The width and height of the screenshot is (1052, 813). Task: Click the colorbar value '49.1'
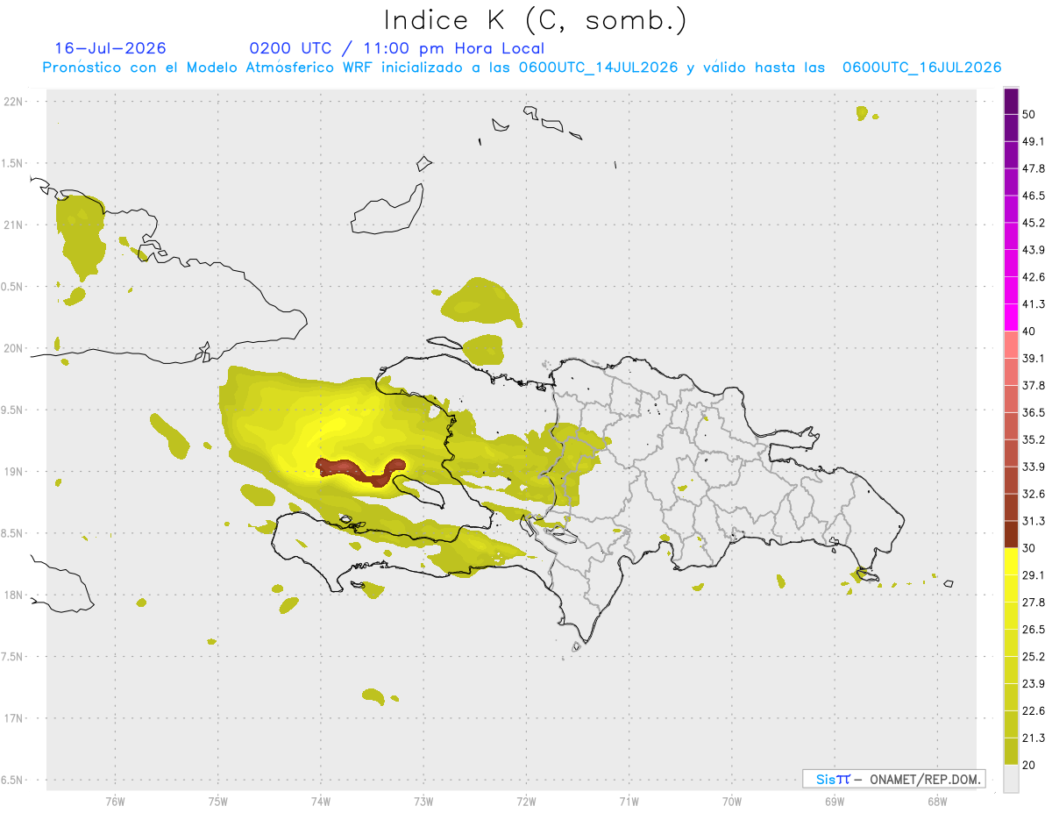point(1034,141)
